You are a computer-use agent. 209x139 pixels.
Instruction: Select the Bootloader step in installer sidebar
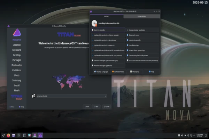(17, 65)
